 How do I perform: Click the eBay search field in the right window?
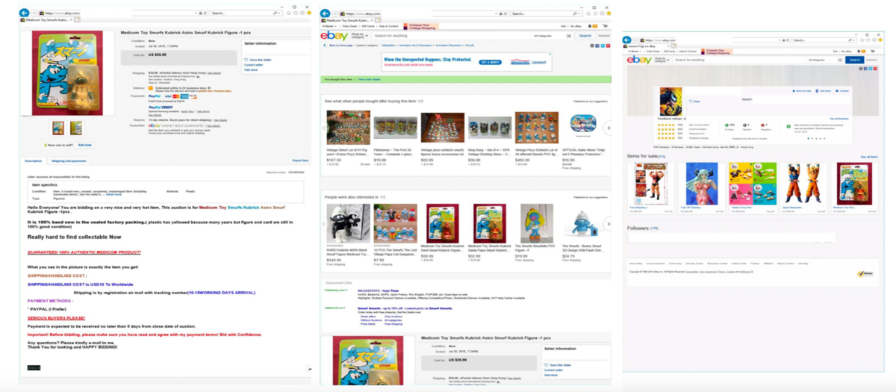coord(739,59)
